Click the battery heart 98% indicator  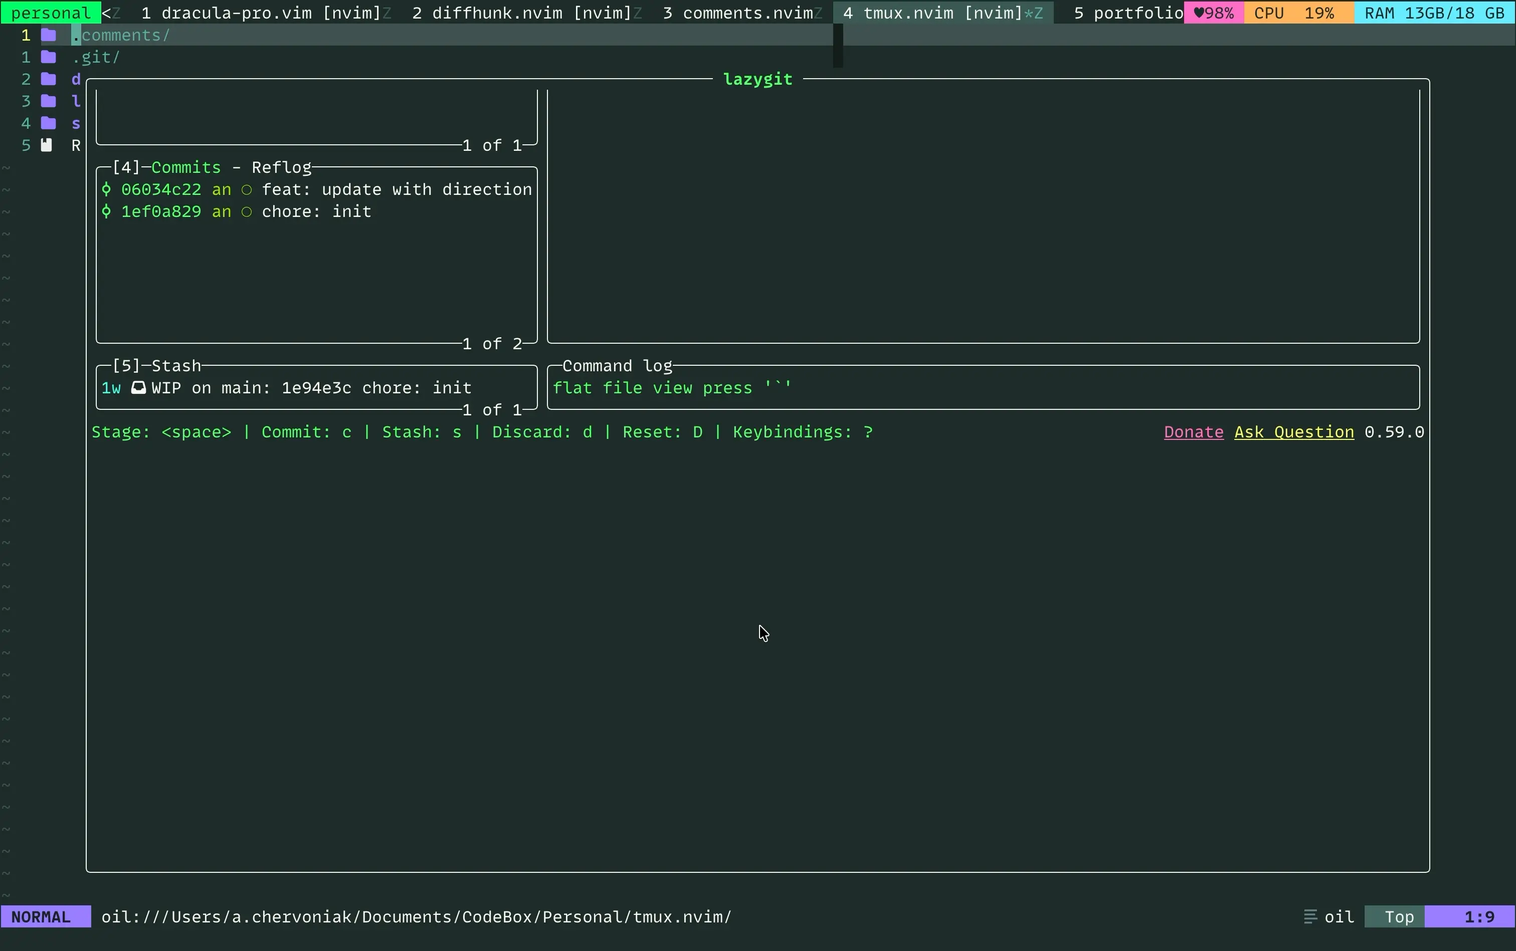[1214, 13]
